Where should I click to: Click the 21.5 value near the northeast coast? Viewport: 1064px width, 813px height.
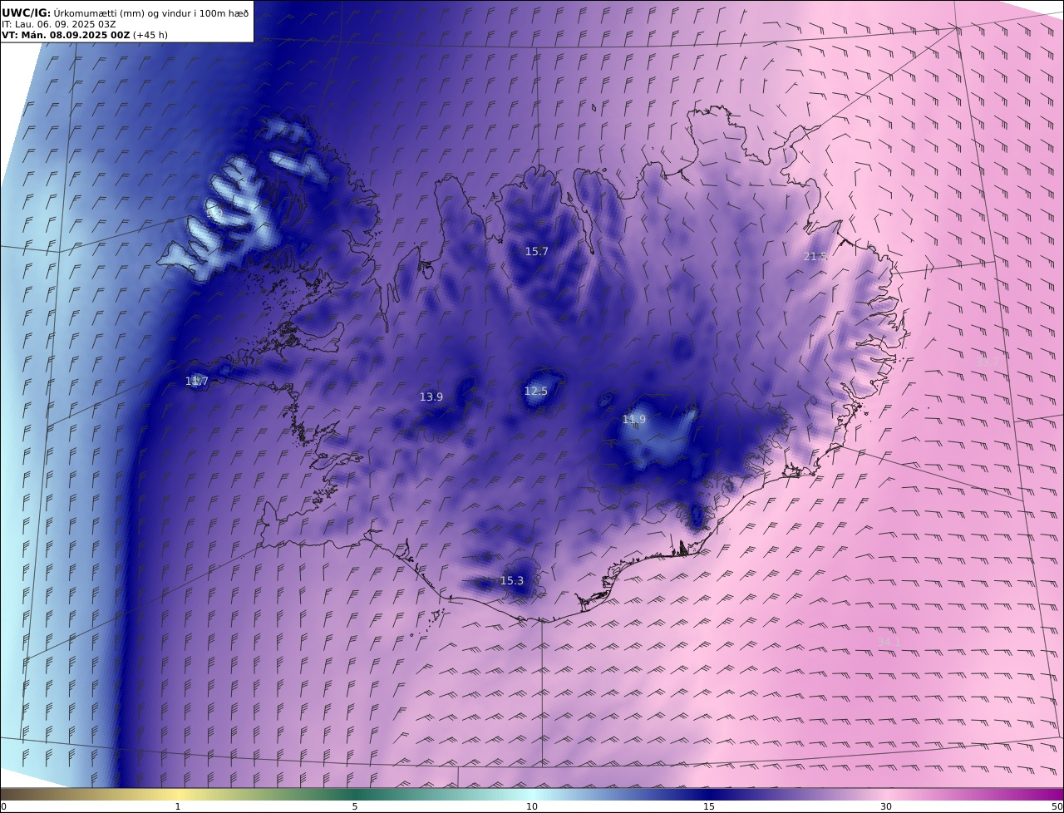(815, 256)
